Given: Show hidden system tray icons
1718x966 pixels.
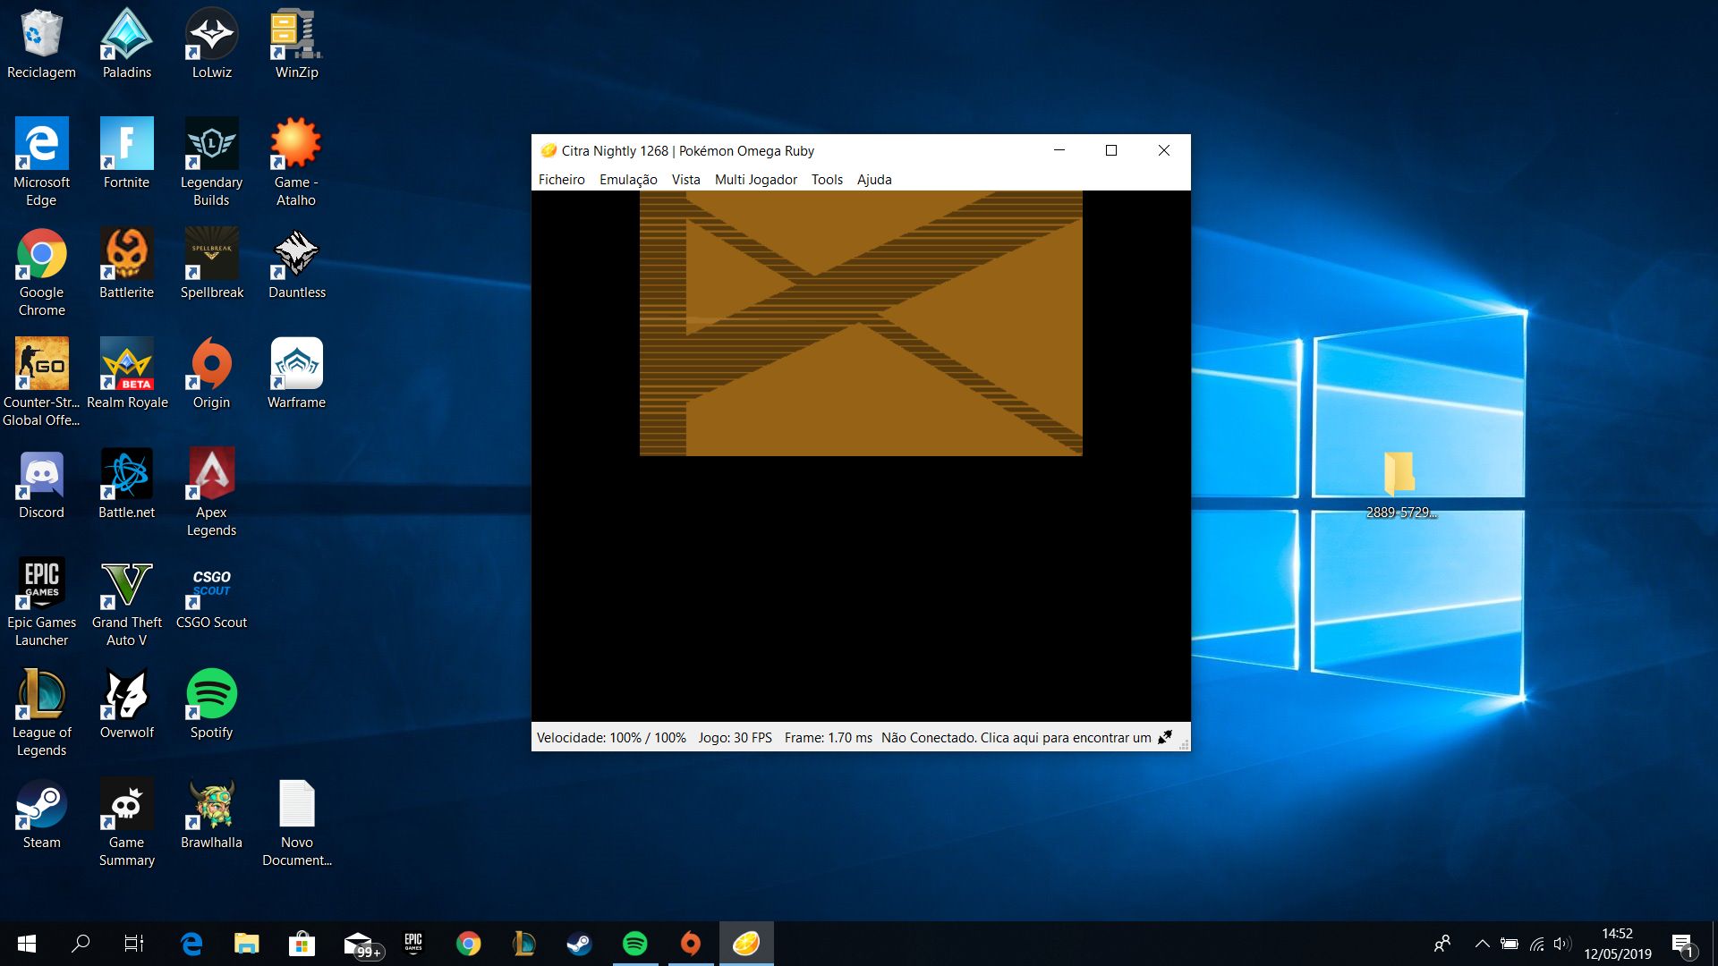Looking at the screenshot, I should point(1482,944).
